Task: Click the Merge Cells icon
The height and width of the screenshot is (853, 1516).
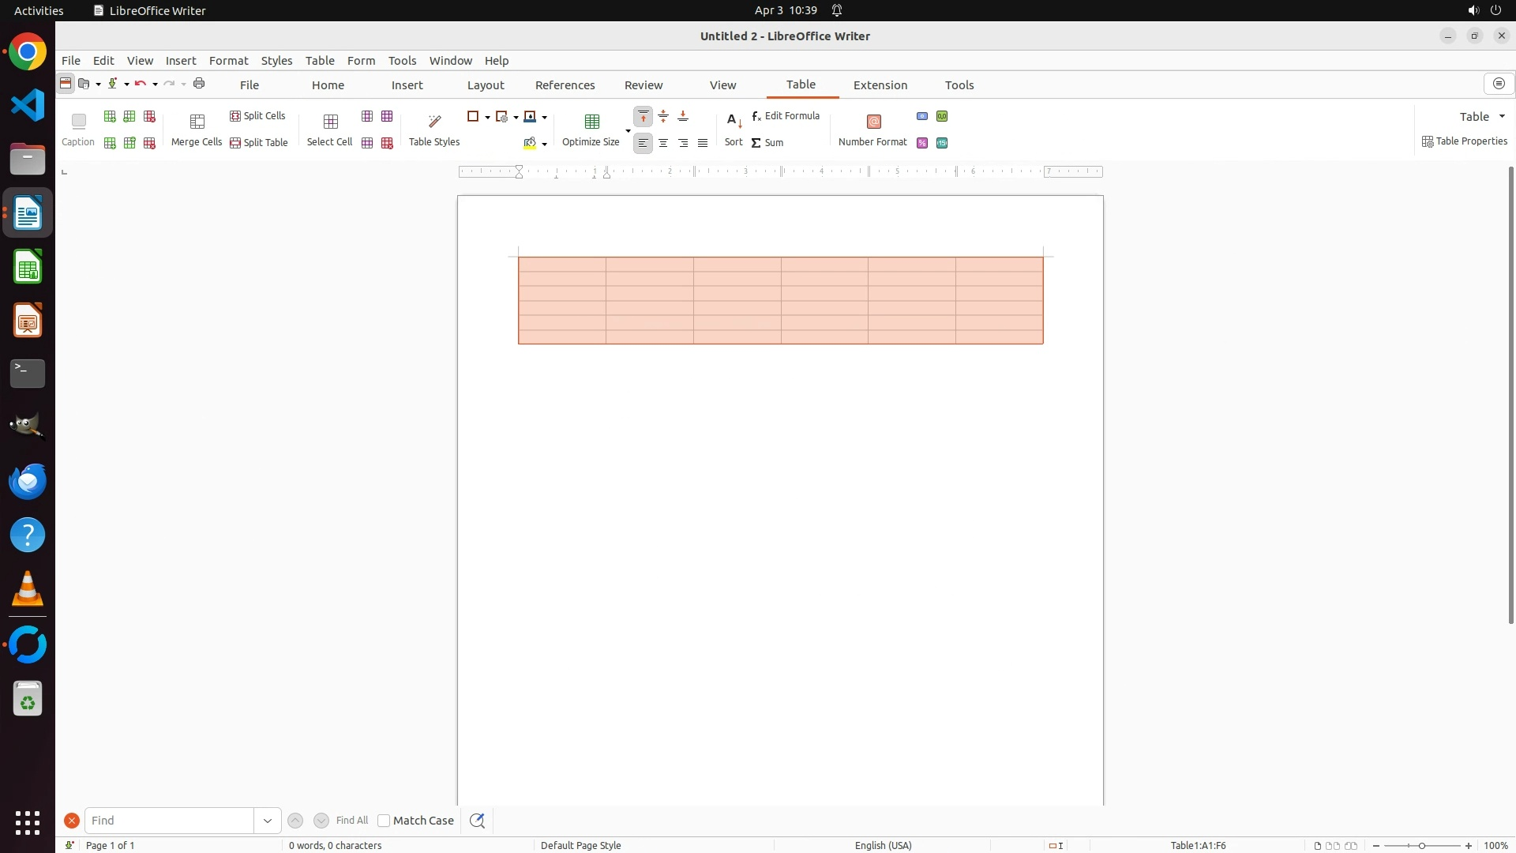Action: (197, 122)
